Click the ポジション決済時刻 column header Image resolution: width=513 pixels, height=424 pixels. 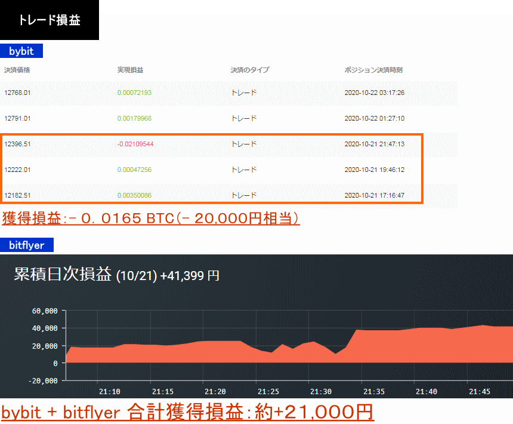point(373,70)
